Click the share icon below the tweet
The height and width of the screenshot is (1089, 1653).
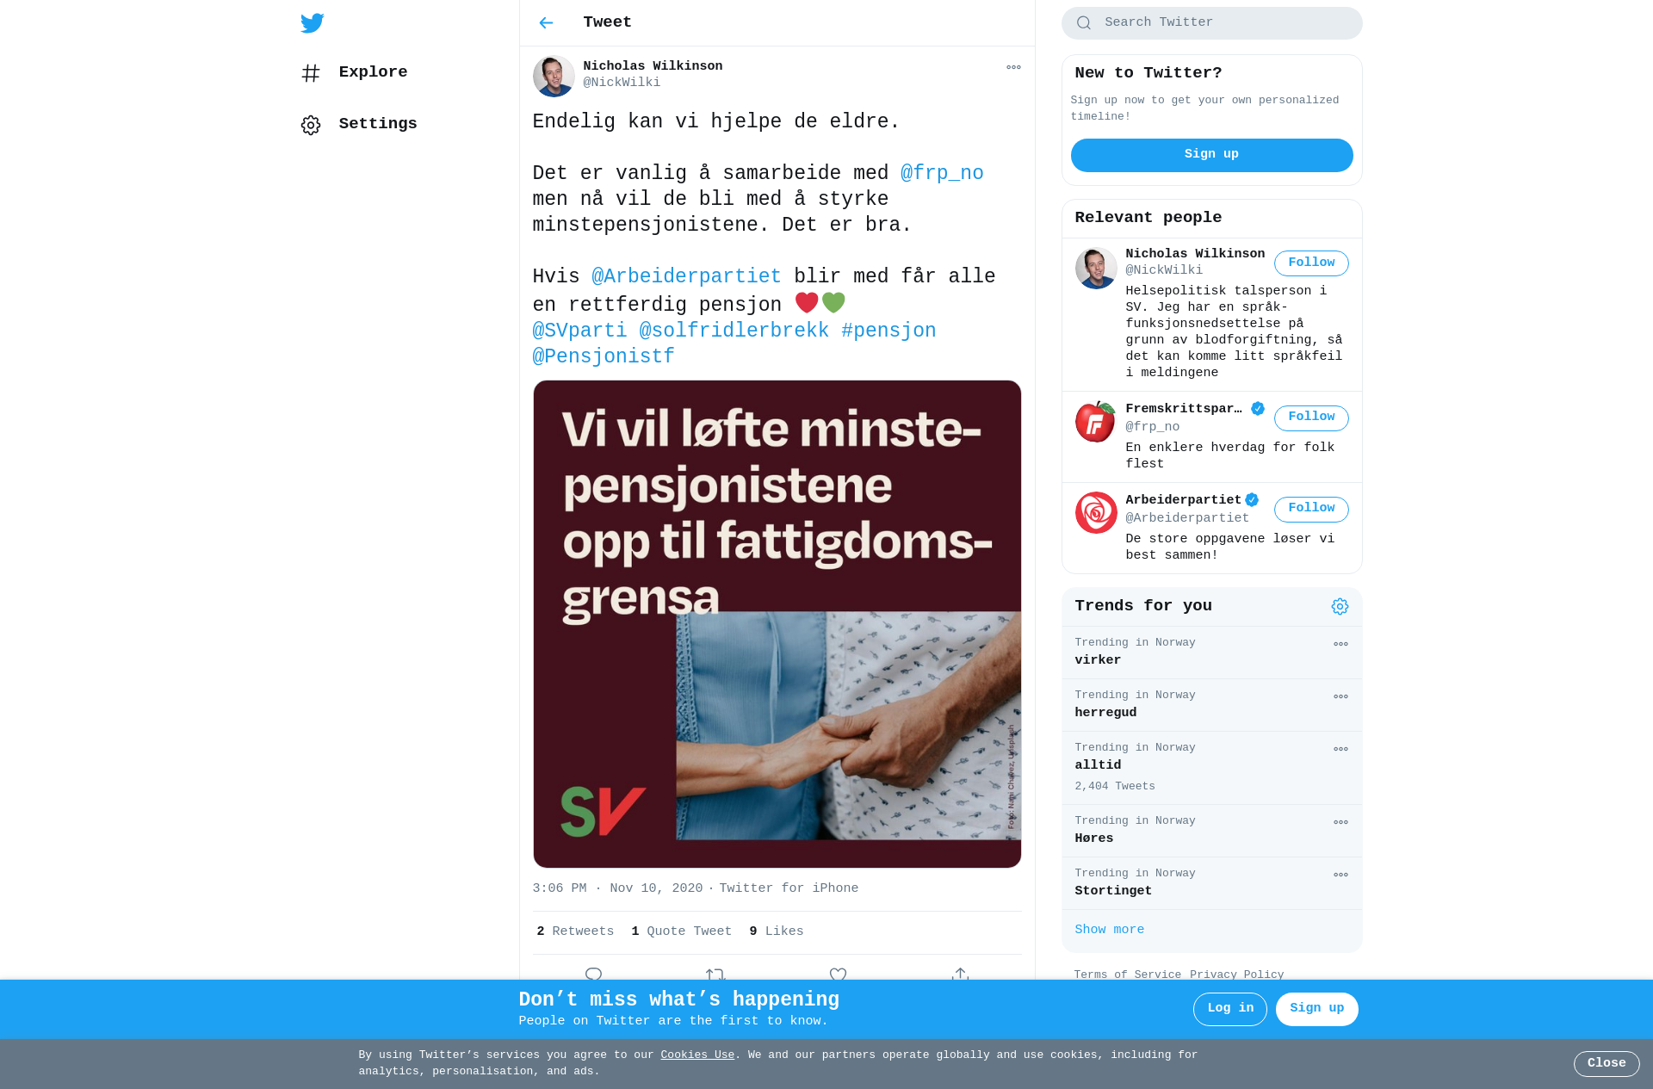[960, 974]
